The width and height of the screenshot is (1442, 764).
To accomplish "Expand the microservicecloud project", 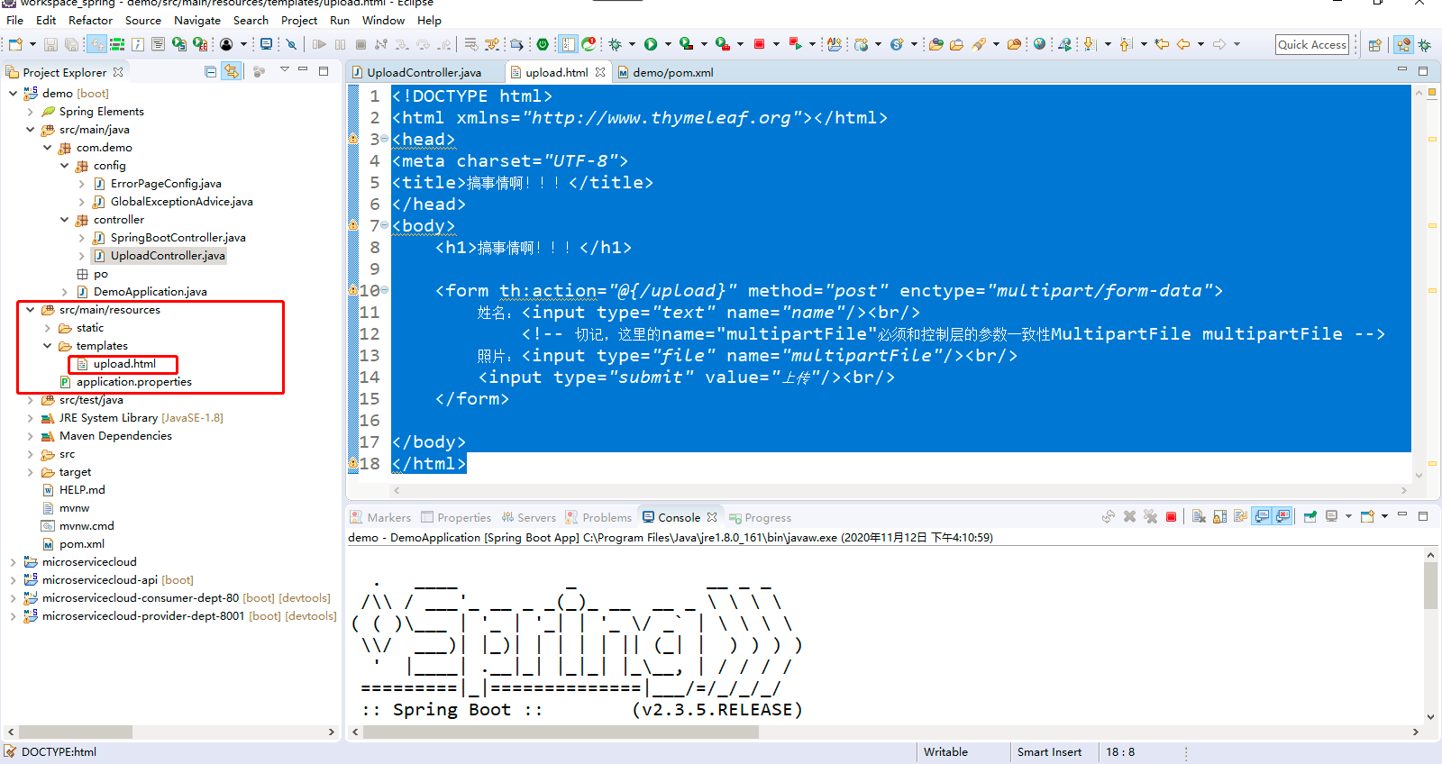I will (13, 562).
